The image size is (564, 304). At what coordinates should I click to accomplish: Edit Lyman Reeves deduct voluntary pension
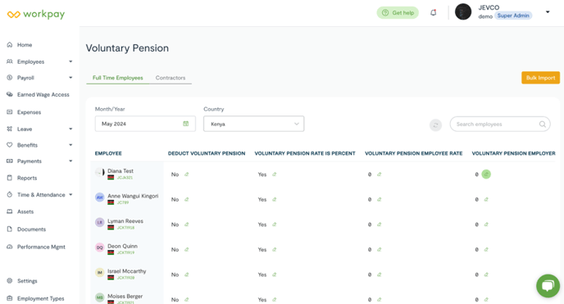click(x=187, y=225)
